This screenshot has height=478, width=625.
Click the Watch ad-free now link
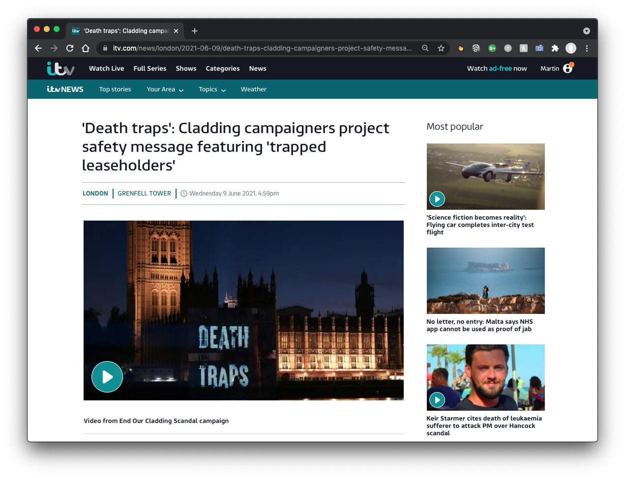pos(497,68)
